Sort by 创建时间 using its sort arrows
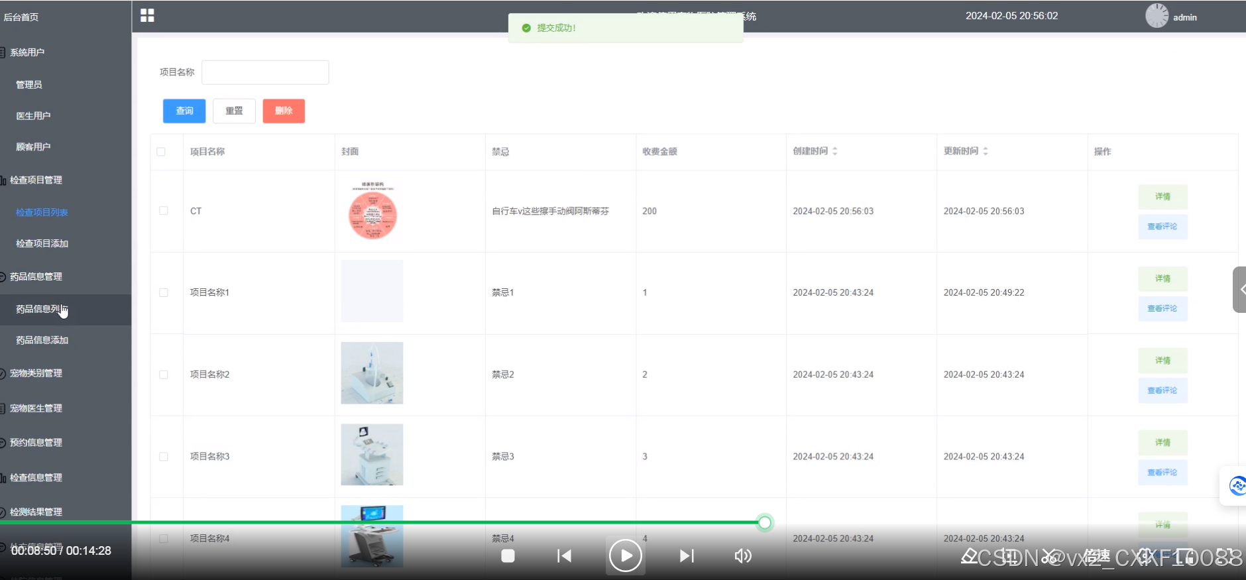Image resolution: width=1246 pixels, height=580 pixels. point(835,151)
